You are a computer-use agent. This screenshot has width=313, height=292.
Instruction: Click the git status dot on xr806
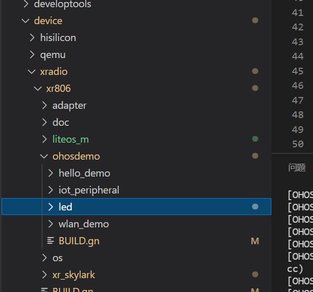click(x=255, y=88)
